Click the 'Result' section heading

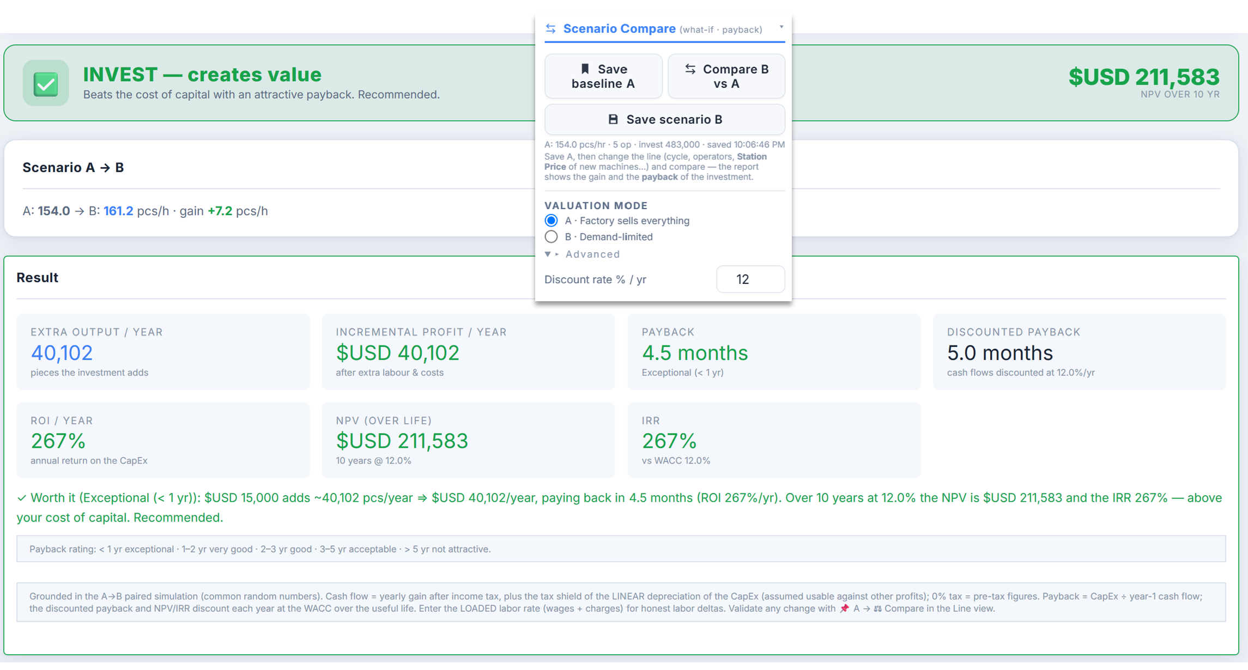(37, 278)
